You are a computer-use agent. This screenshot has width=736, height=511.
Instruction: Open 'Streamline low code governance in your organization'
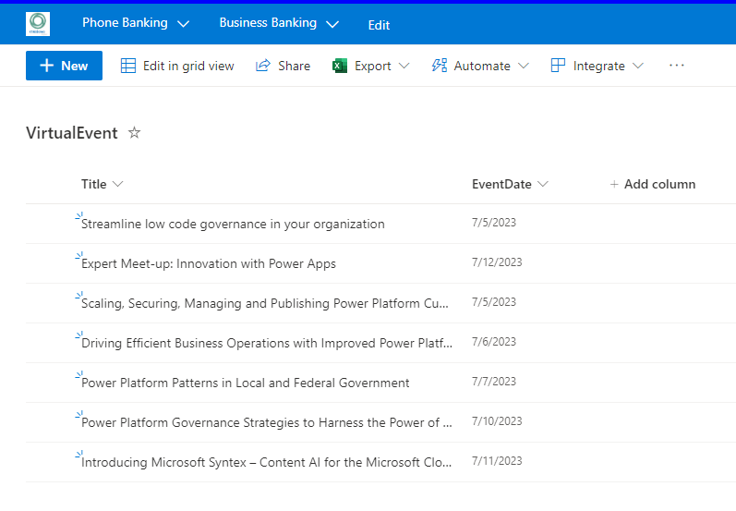(x=233, y=224)
